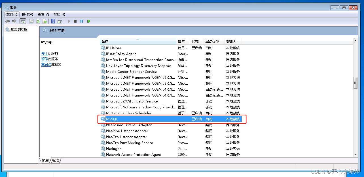Click the blue Help toolbar icon
Image resolution: width=364 pixels, height=177 pixels.
(53, 21)
